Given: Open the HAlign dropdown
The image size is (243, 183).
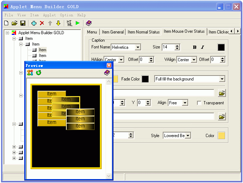Looking at the screenshot, I should (x=121, y=59).
